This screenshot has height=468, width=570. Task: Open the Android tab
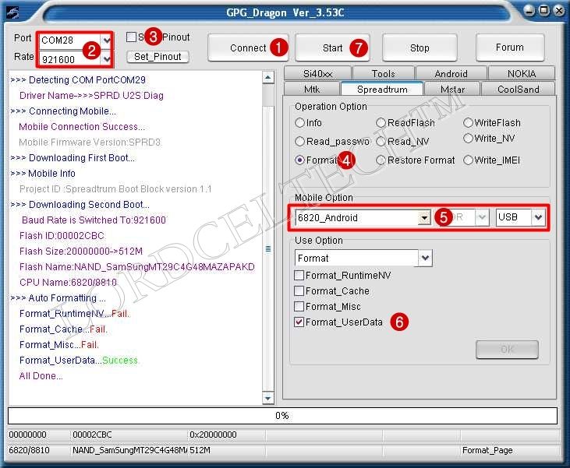[x=451, y=74]
